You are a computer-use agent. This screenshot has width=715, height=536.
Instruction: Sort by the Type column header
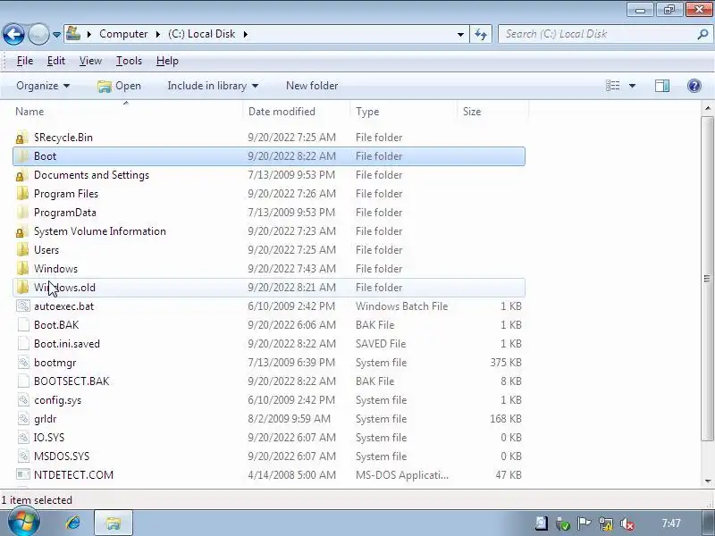point(404,112)
